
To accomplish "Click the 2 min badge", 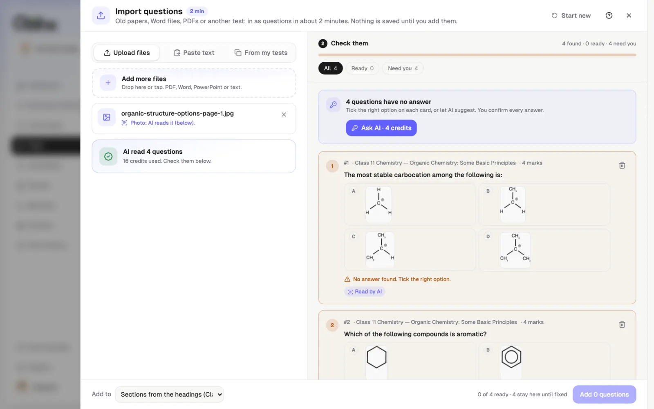I will [197, 11].
